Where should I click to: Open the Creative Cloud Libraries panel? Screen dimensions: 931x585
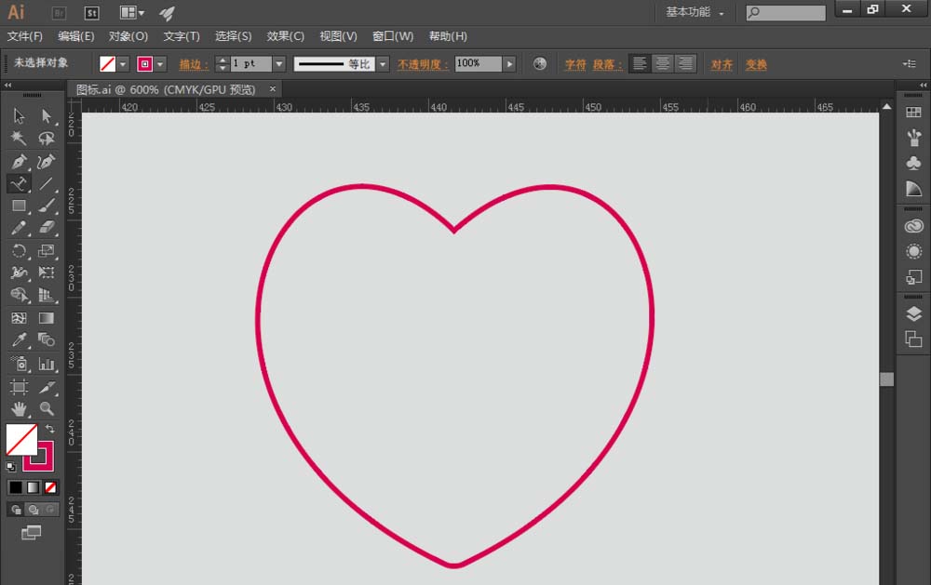[x=913, y=226]
